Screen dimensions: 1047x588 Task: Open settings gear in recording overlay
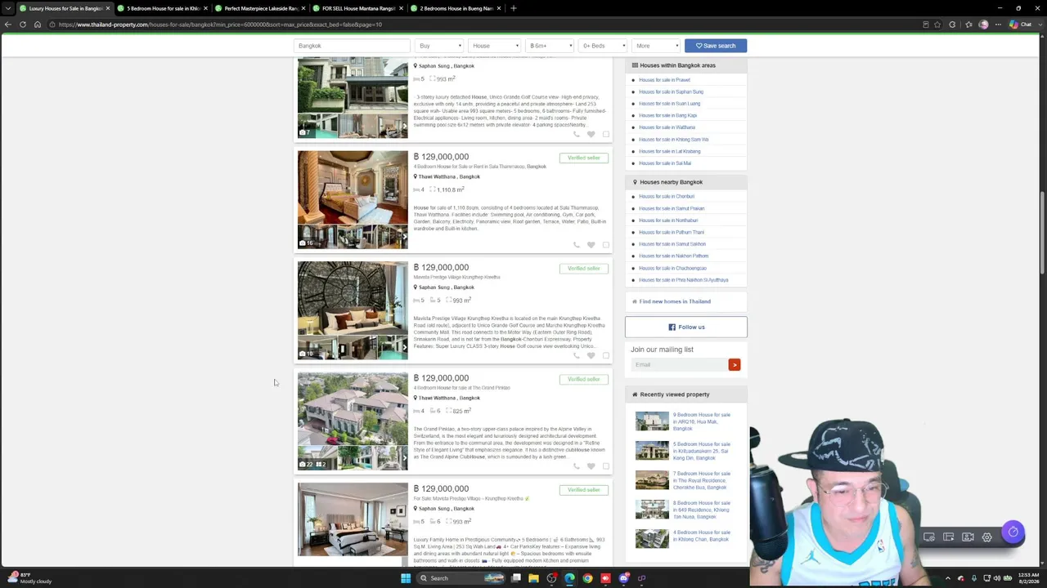987,537
